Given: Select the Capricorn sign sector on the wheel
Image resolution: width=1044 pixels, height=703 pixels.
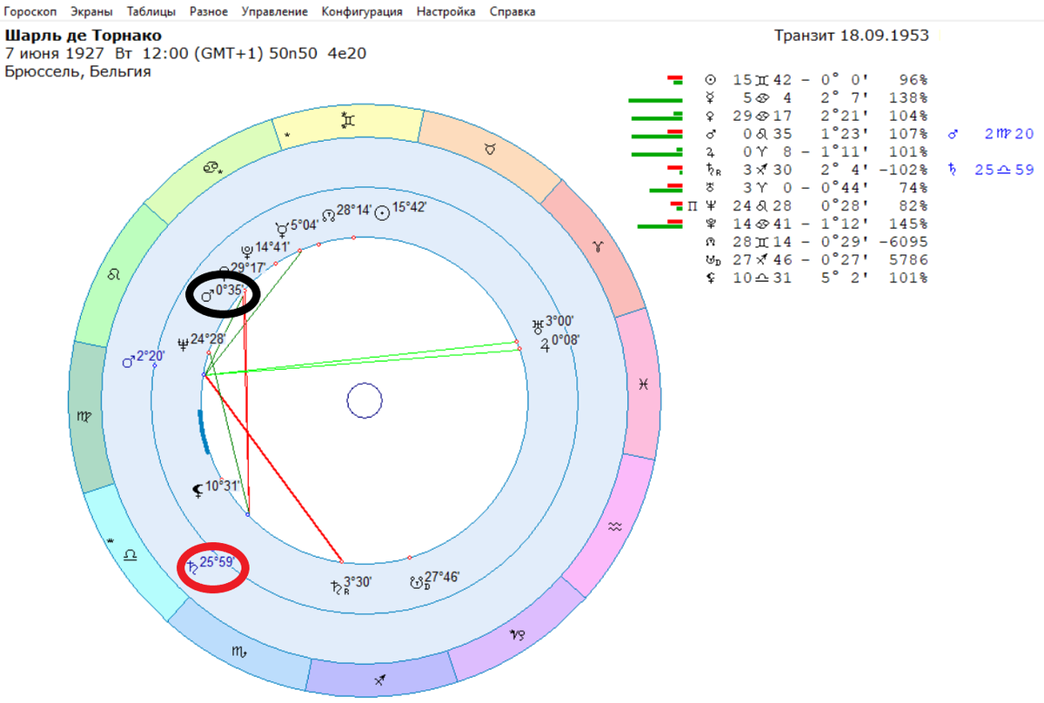Looking at the screenshot, I should click(x=519, y=634).
